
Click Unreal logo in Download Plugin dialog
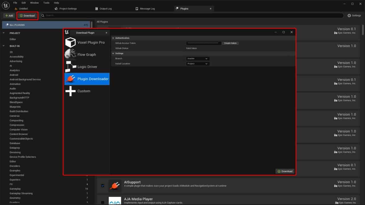coord(67,32)
